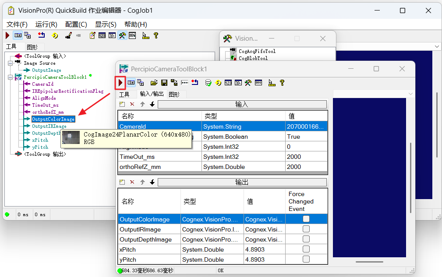Screen dimensions: 442x277
Task: Check Force Changed Event for yPitch
Action: (306, 259)
